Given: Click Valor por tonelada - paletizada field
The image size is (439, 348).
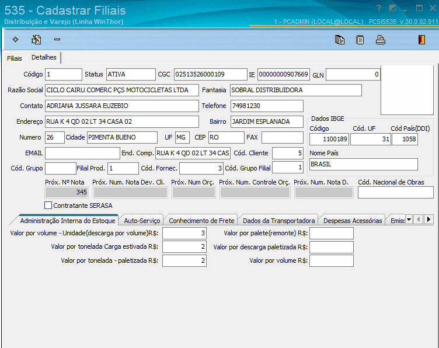Looking at the screenshot, I should pyautogui.click(x=184, y=260).
